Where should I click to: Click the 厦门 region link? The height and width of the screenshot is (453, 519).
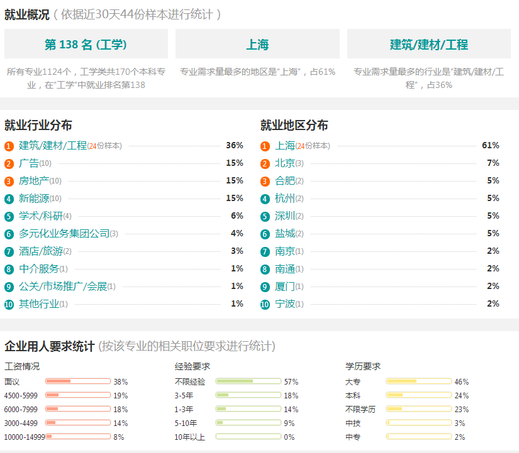[x=285, y=286]
